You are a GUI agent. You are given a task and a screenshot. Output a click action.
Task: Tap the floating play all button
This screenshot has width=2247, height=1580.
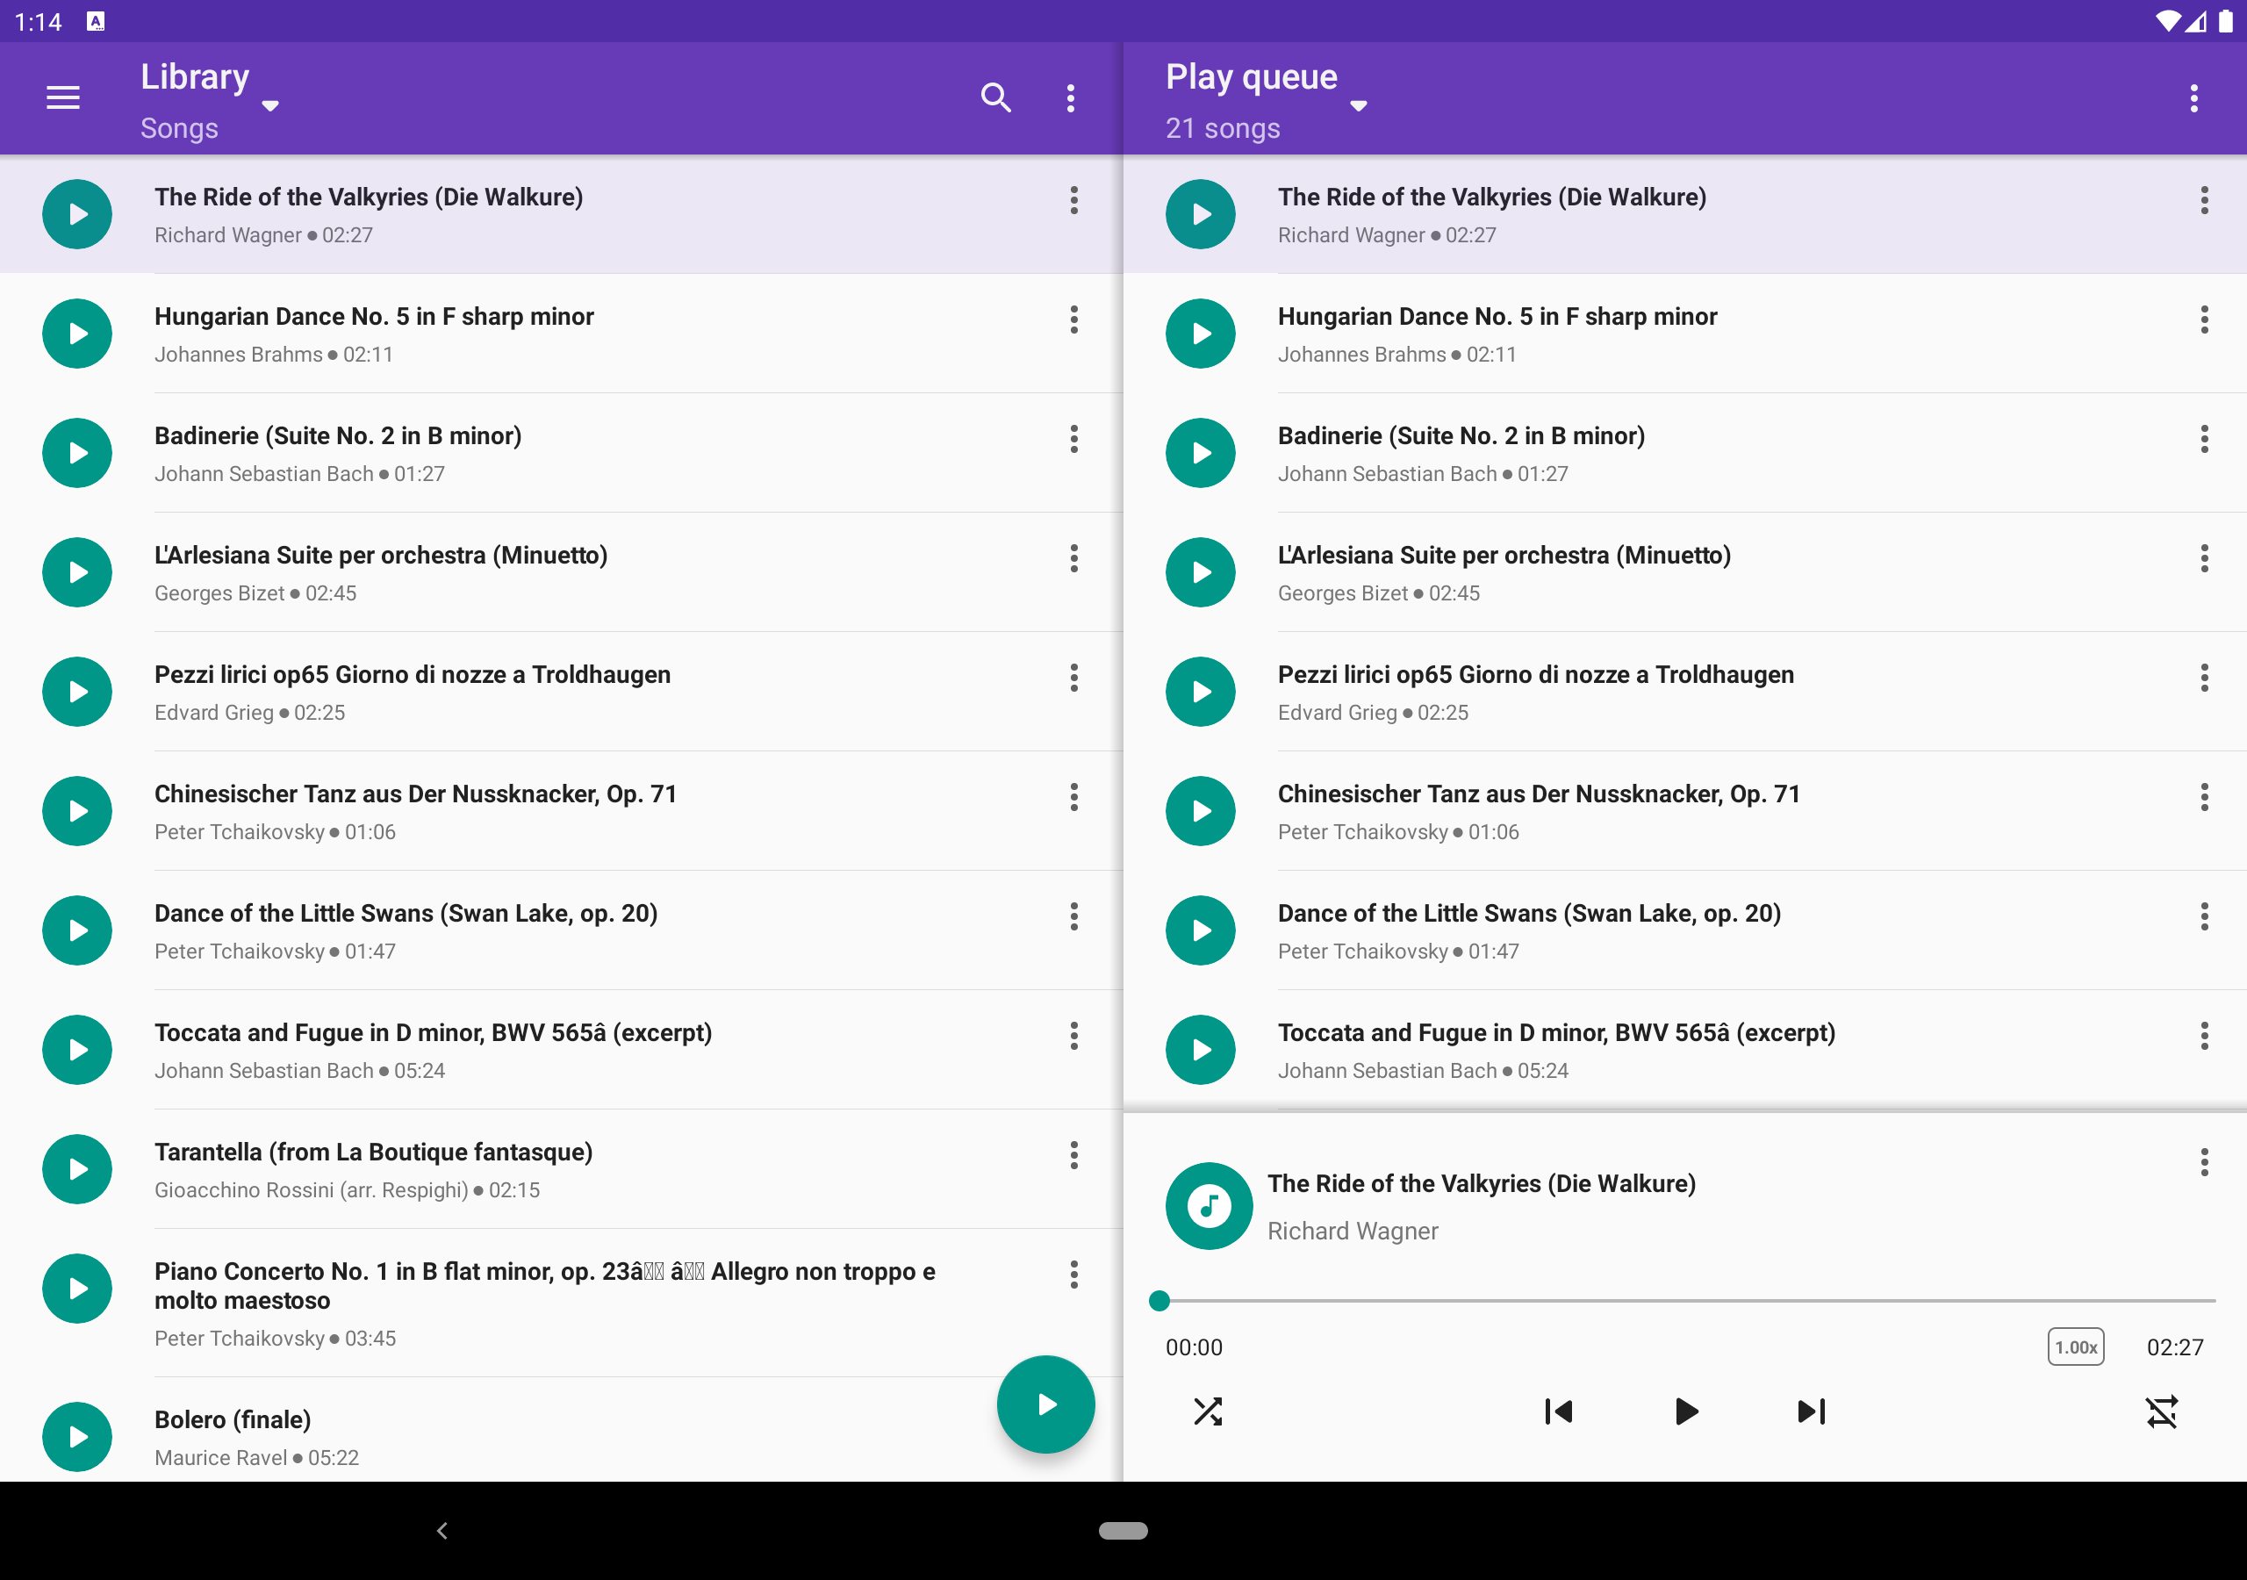pyautogui.click(x=1045, y=1404)
